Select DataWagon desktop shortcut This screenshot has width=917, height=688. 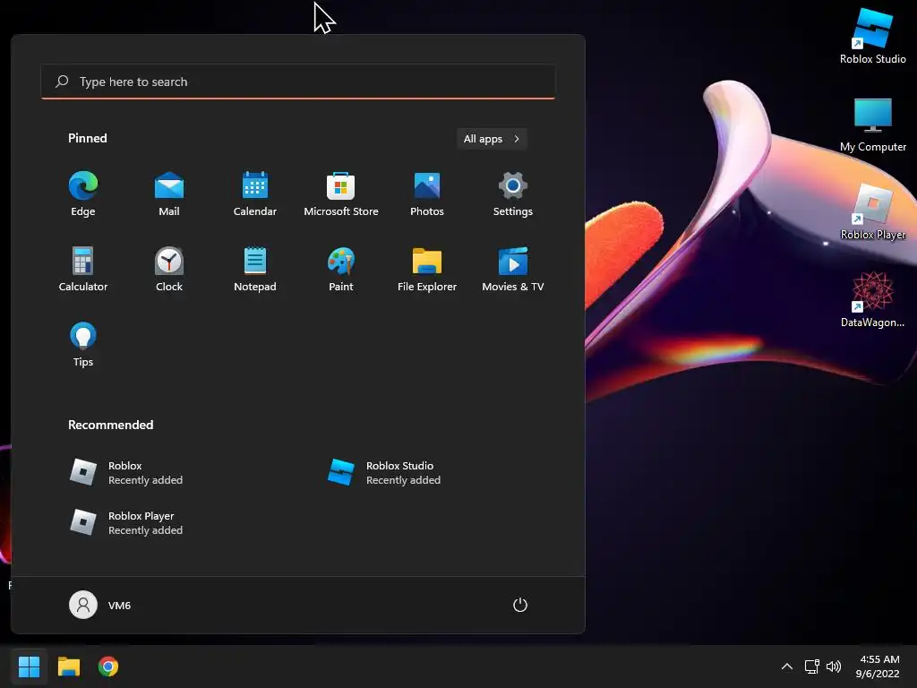click(872, 299)
